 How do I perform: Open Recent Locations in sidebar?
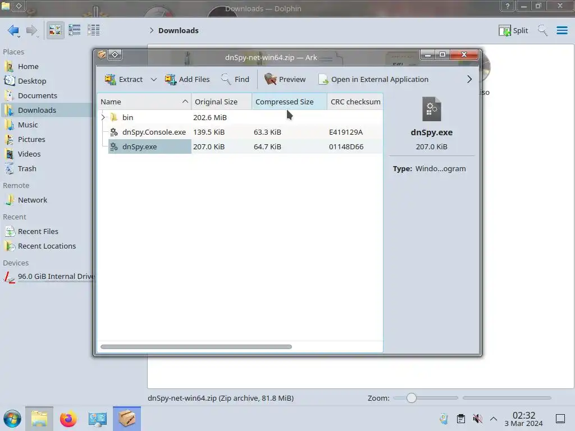click(x=47, y=246)
